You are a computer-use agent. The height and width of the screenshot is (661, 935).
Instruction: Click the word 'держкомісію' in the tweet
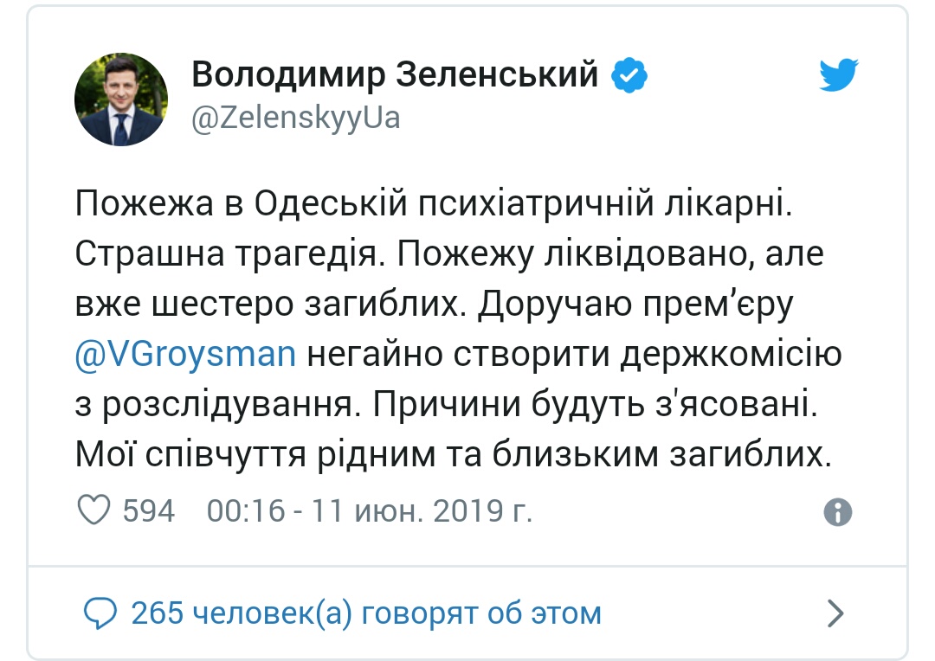[731, 354]
